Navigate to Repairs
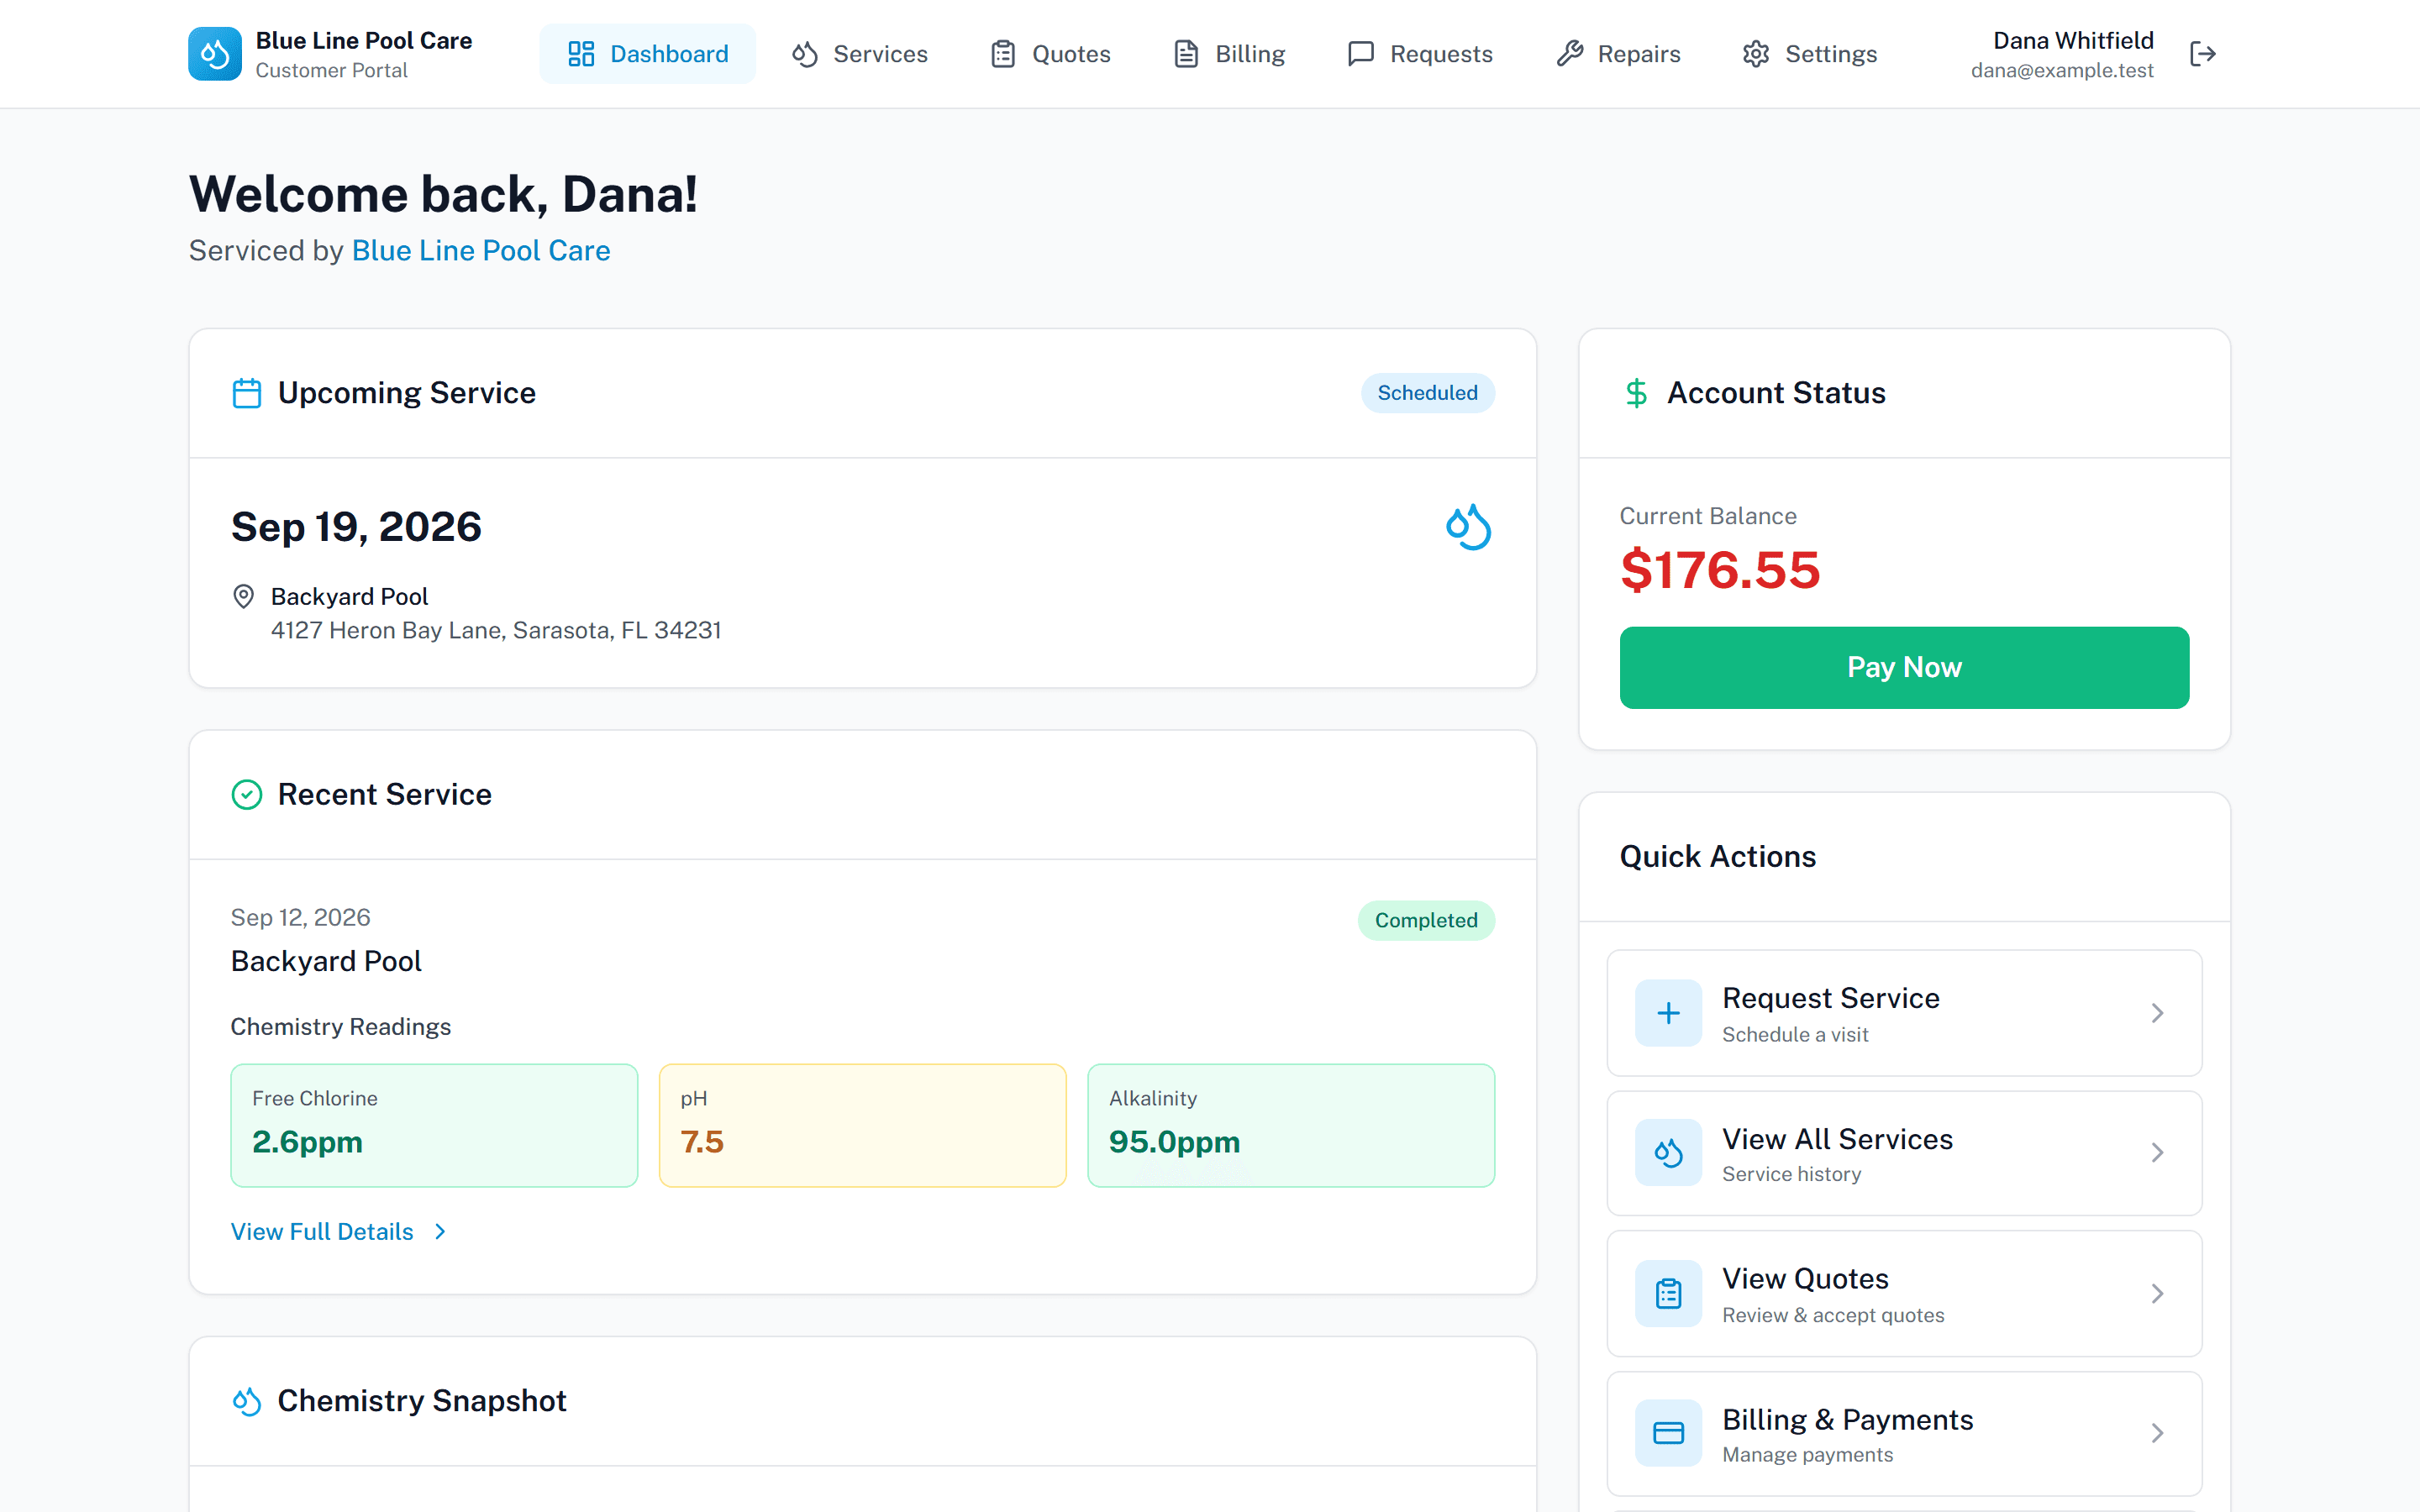Image resolution: width=2420 pixels, height=1512 pixels. [x=1618, y=54]
